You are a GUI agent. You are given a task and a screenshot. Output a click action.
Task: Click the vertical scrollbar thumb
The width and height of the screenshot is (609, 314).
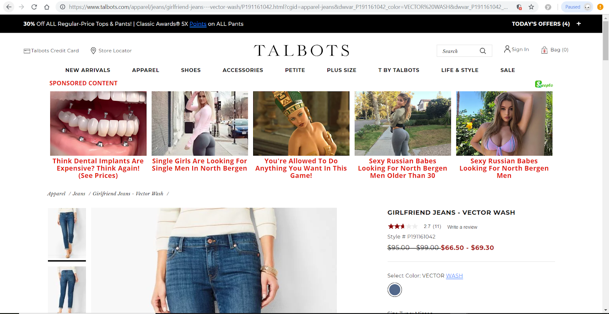(606, 41)
